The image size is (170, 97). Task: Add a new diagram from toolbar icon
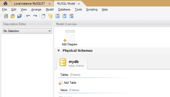tap(43, 16)
